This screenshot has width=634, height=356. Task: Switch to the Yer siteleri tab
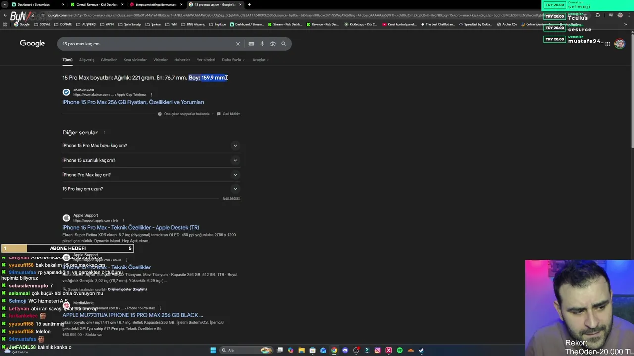click(206, 60)
